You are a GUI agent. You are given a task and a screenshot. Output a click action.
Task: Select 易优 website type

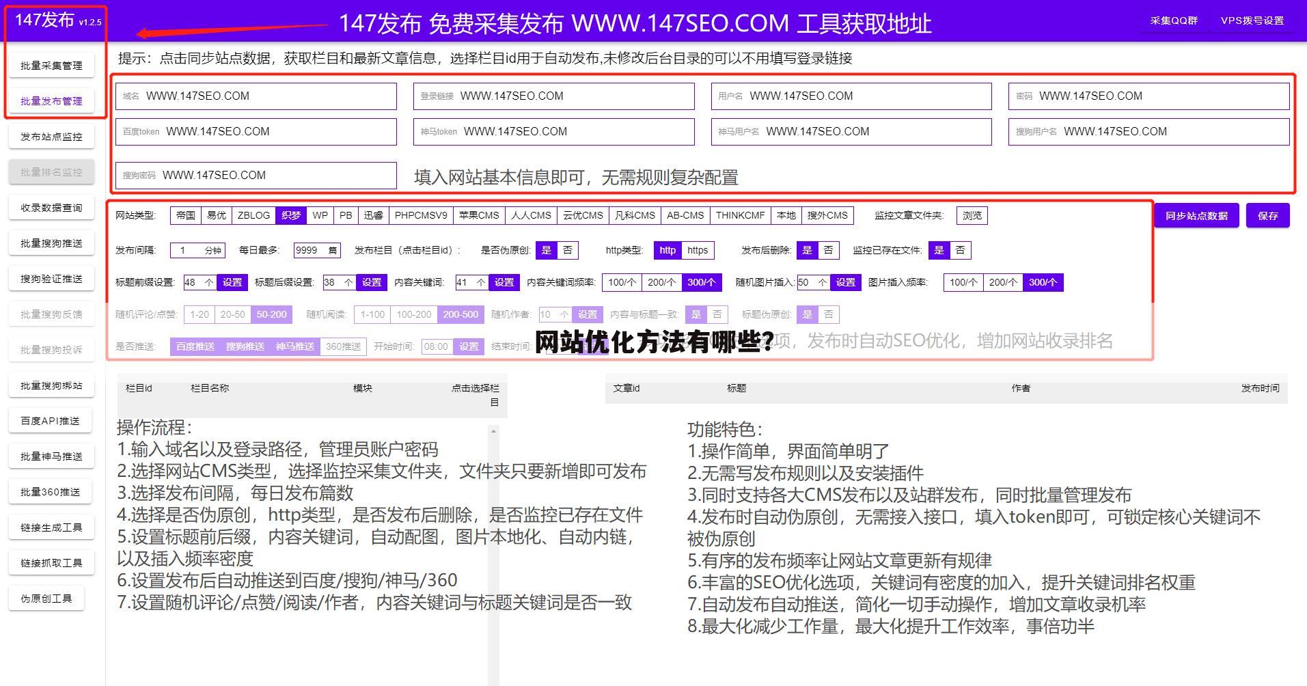point(217,215)
